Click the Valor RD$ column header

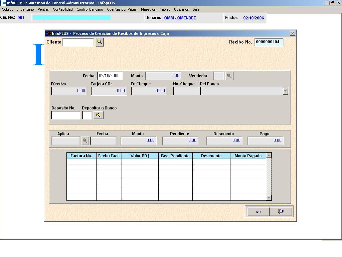[x=140, y=156]
